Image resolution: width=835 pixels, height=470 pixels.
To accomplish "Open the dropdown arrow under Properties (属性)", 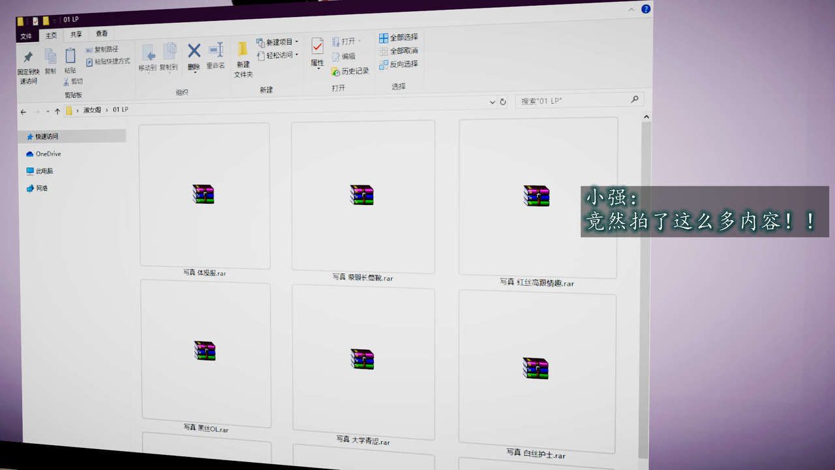I will coord(318,69).
